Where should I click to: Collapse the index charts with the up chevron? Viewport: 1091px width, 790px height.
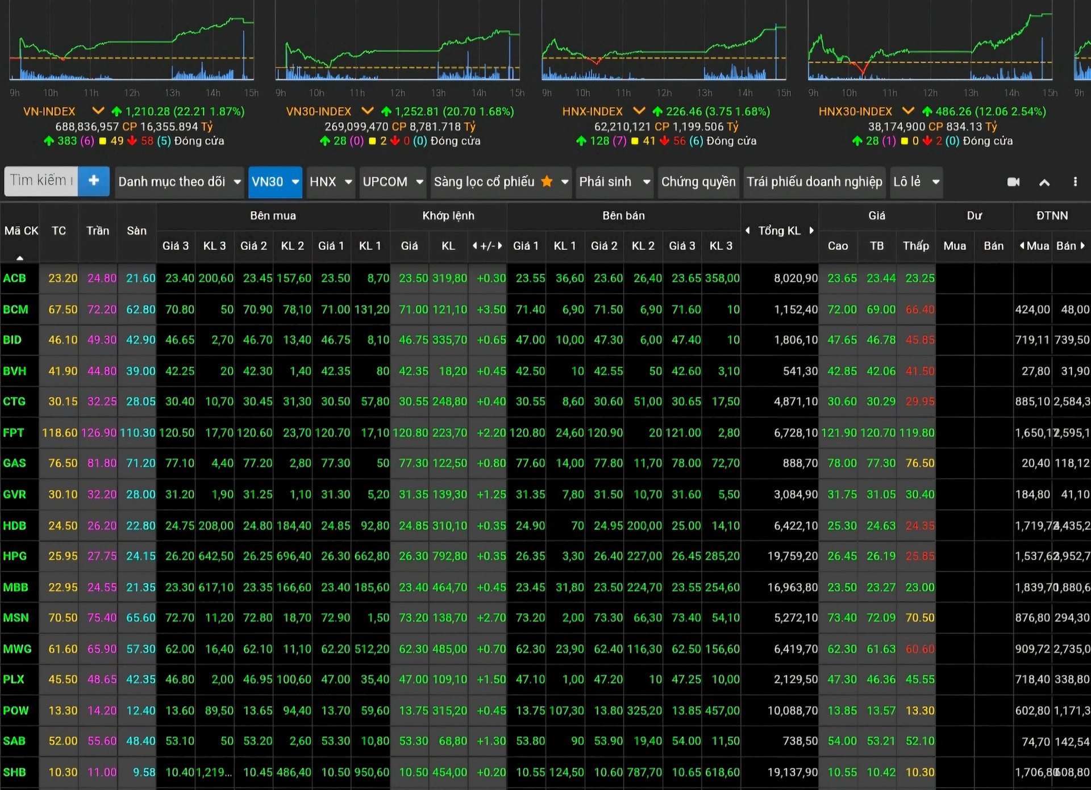(x=1044, y=182)
